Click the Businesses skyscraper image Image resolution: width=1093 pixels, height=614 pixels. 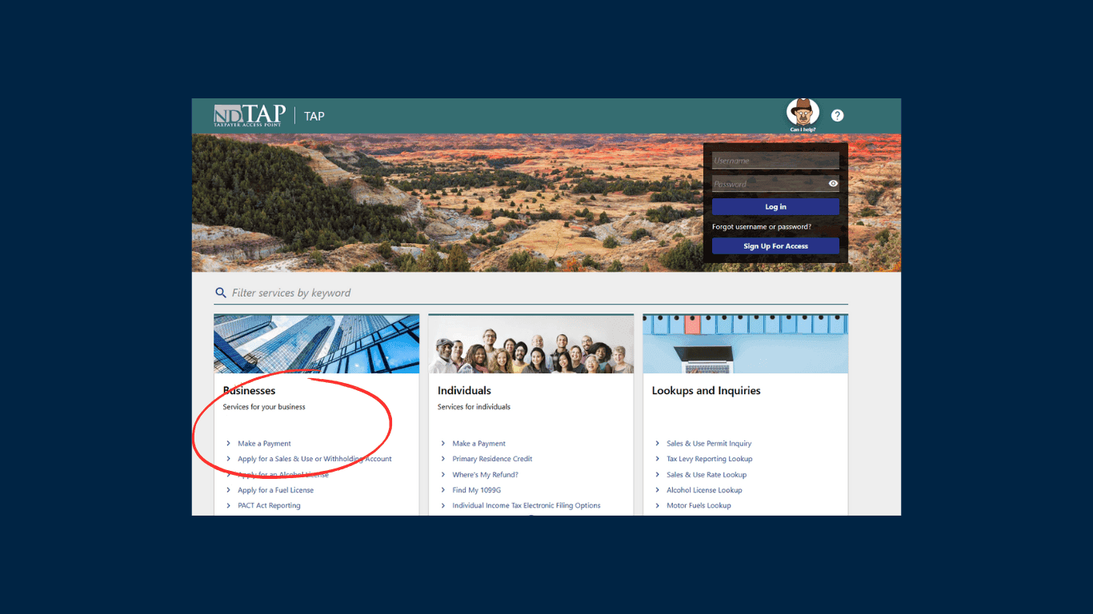pos(316,344)
